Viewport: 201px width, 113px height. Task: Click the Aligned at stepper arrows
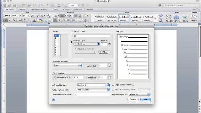point(109,66)
